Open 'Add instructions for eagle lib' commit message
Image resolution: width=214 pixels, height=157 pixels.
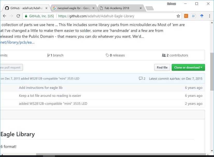(41, 88)
